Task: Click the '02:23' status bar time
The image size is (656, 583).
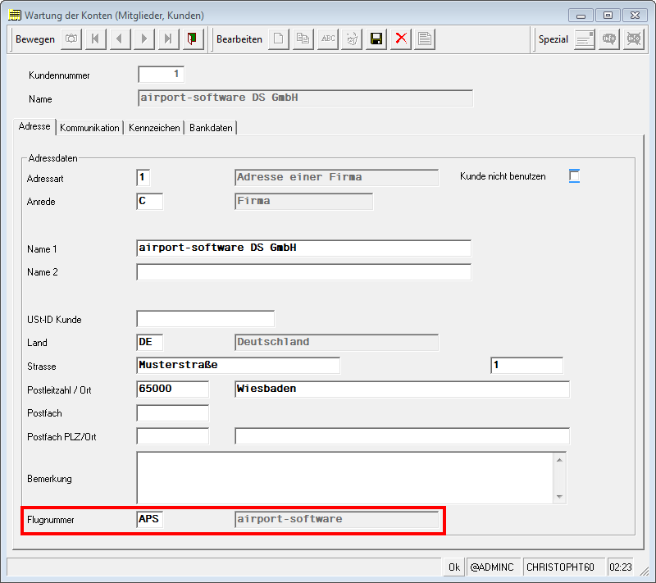Action: click(621, 567)
